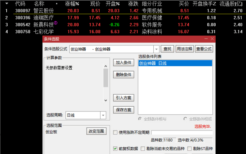Click the 创业板 range label
Image resolution: width=246 pixels, height=154 pixels.
pyautogui.click(x=51, y=132)
